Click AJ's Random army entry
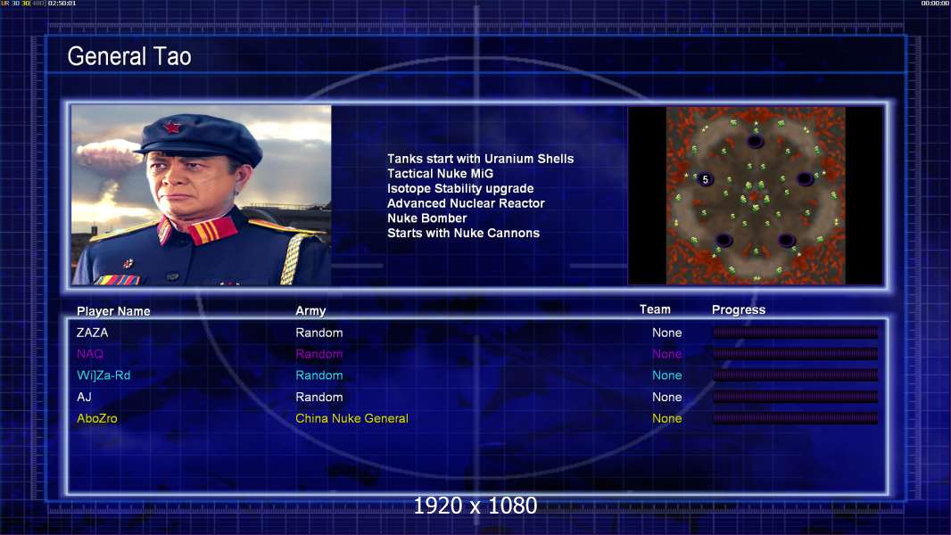The image size is (951, 535). click(319, 398)
